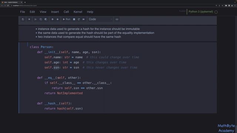
Task: Restart kernel and run all cells icon
Action: pos(84,19)
